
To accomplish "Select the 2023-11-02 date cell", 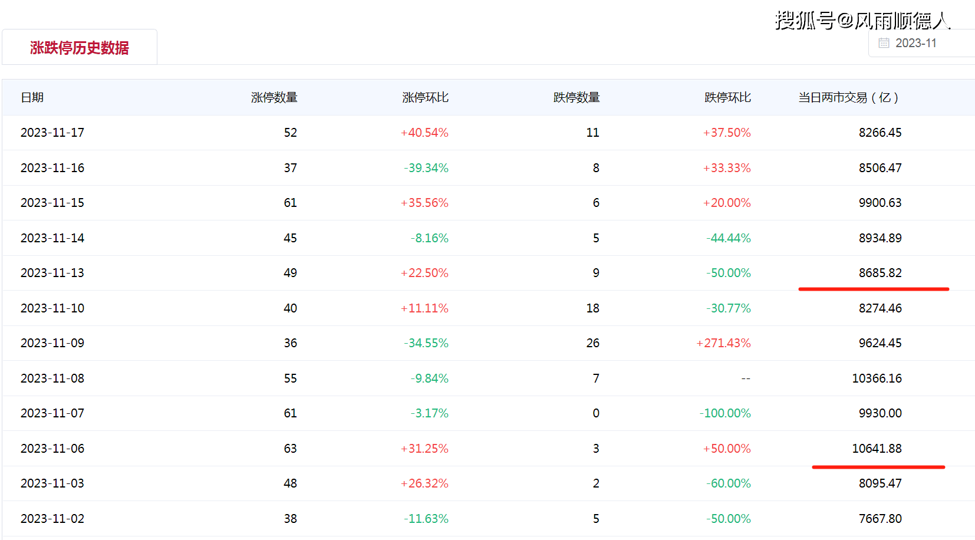I will (x=52, y=519).
